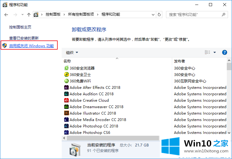The width and height of the screenshot is (232, 159).
Task: Minimize the 程序和功能 window
Action: (x=197, y=5)
